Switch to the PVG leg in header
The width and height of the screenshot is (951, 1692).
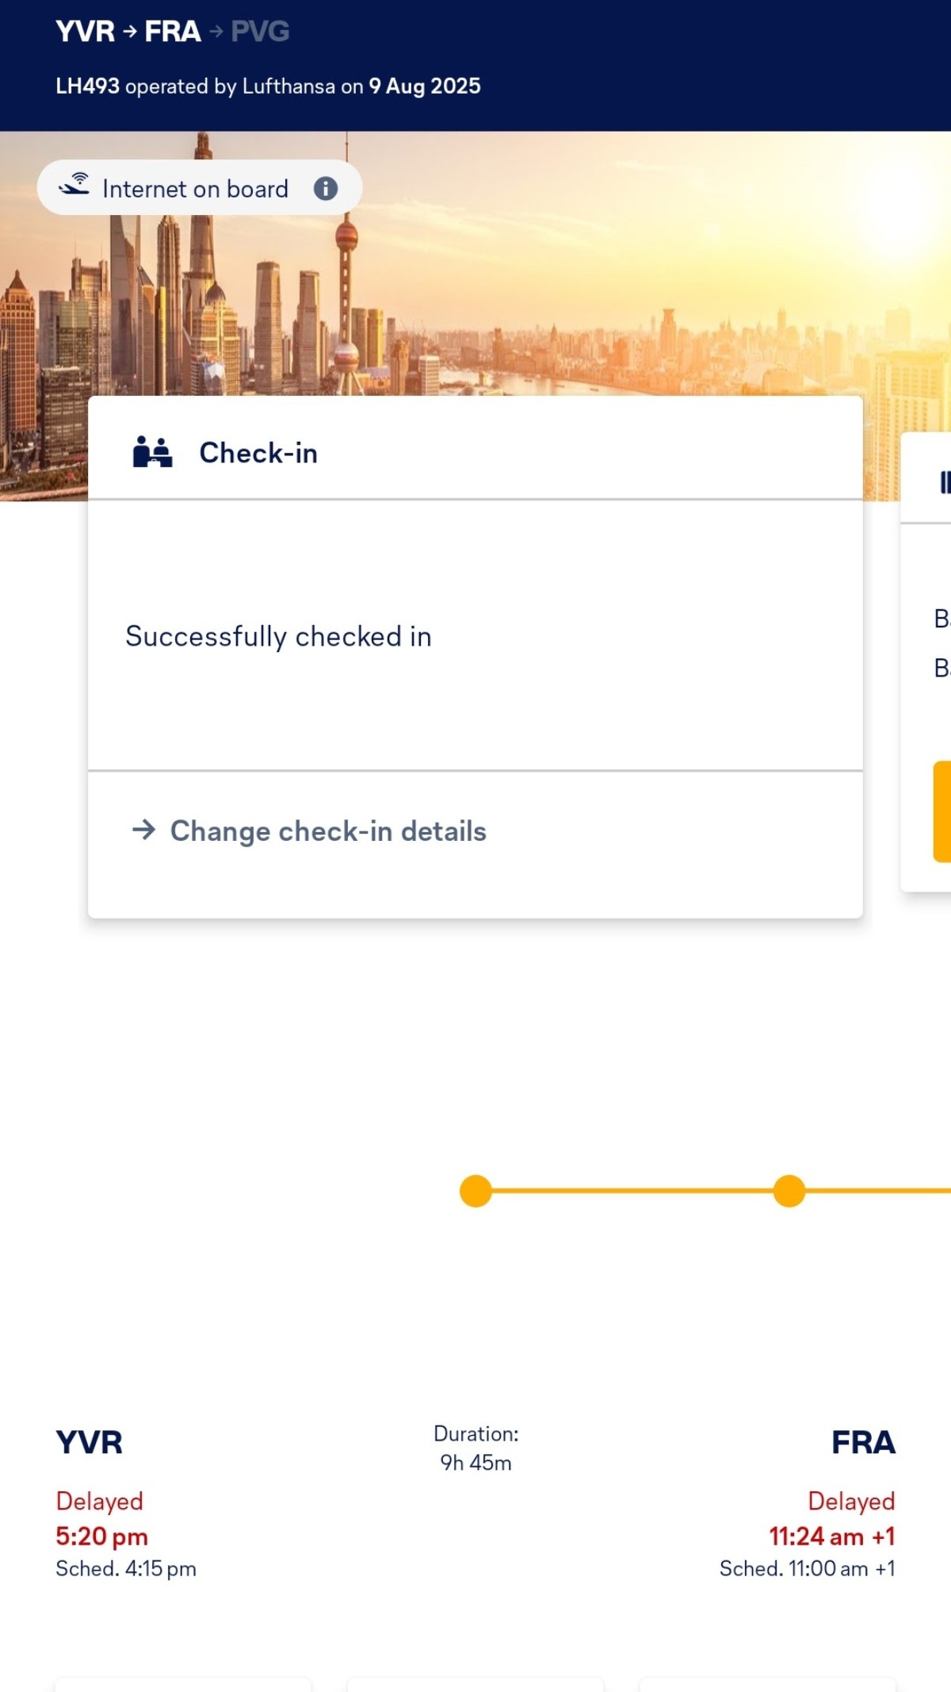click(x=260, y=32)
